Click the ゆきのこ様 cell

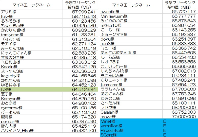pyautogui.click(x=131, y=98)
